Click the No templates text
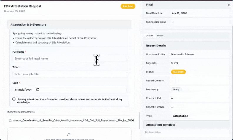 pyautogui.click(x=153, y=132)
